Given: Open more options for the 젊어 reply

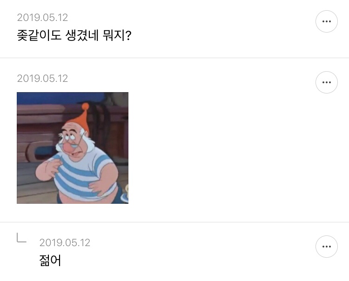Looking at the screenshot, I should click(x=327, y=247).
